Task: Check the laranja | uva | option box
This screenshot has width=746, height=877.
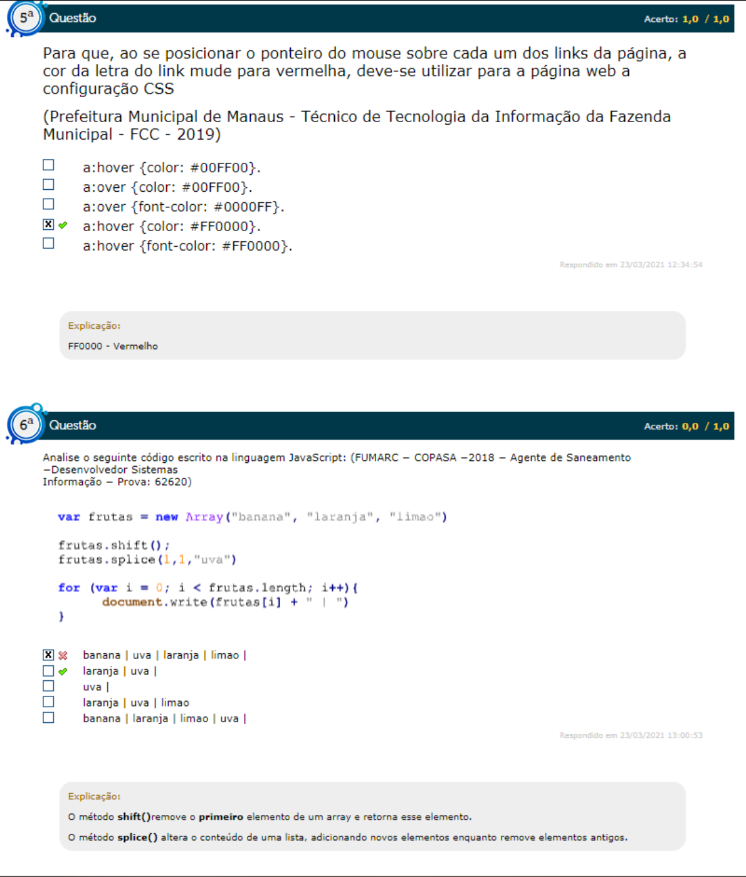Action: pos(48,671)
